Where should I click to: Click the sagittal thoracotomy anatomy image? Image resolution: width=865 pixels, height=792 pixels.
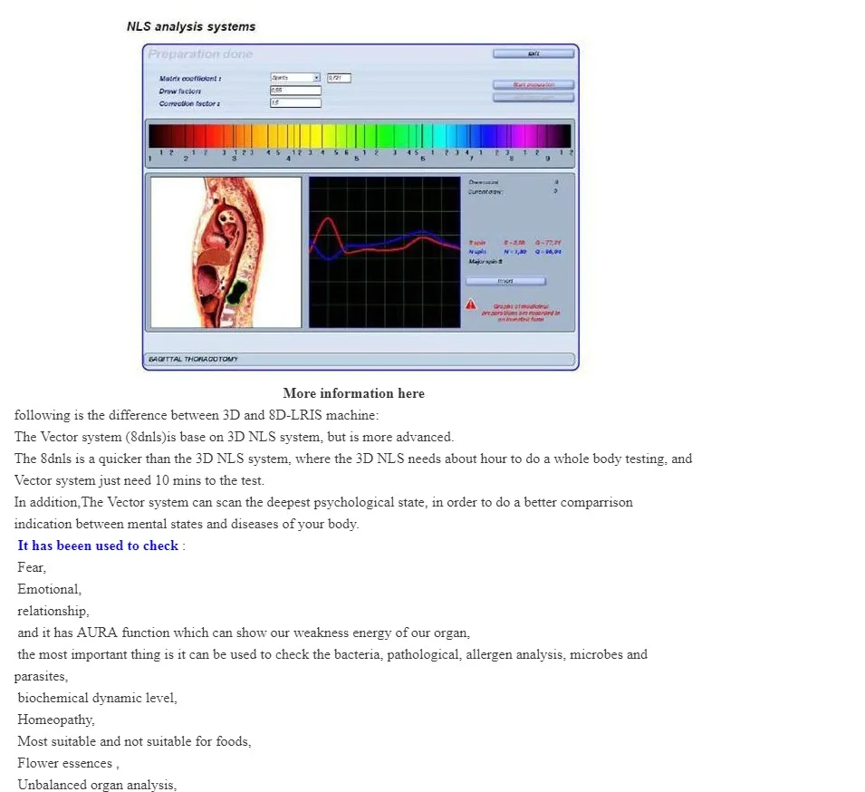pos(226,252)
